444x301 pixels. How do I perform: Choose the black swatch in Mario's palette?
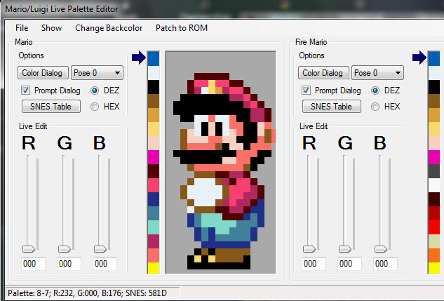coord(154,86)
